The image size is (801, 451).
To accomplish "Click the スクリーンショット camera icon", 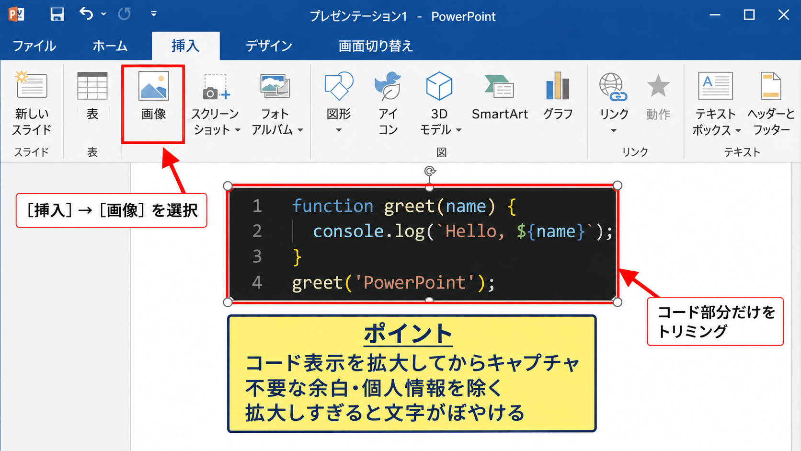I will (216, 87).
